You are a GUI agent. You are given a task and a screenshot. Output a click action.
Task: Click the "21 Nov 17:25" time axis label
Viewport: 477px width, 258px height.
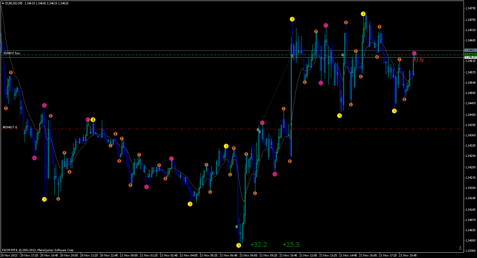tap(388, 256)
